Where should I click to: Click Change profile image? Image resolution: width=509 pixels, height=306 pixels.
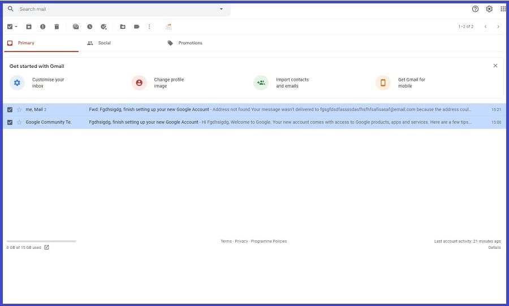(x=169, y=83)
